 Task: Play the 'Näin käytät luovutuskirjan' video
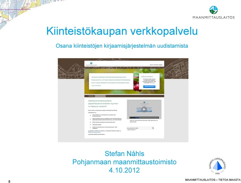pyautogui.click(x=144, y=109)
